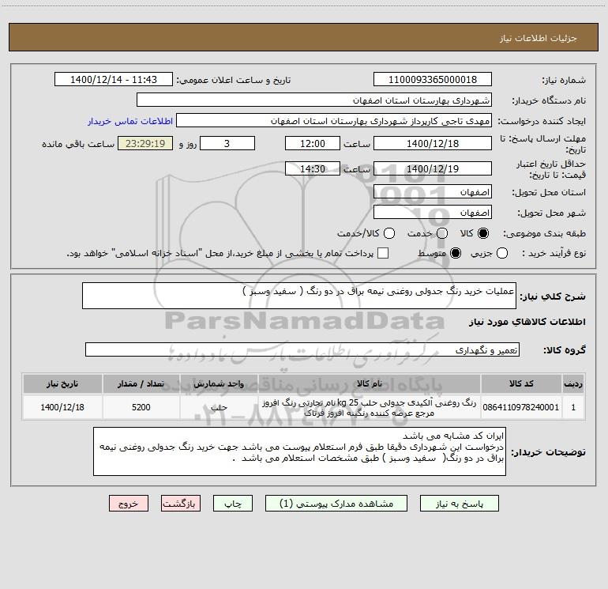Image resolution: width=608 pixels, height=589 pixels.
Task: Click the شماره نیاز field 1100093365000018
Action: (433, 80)
